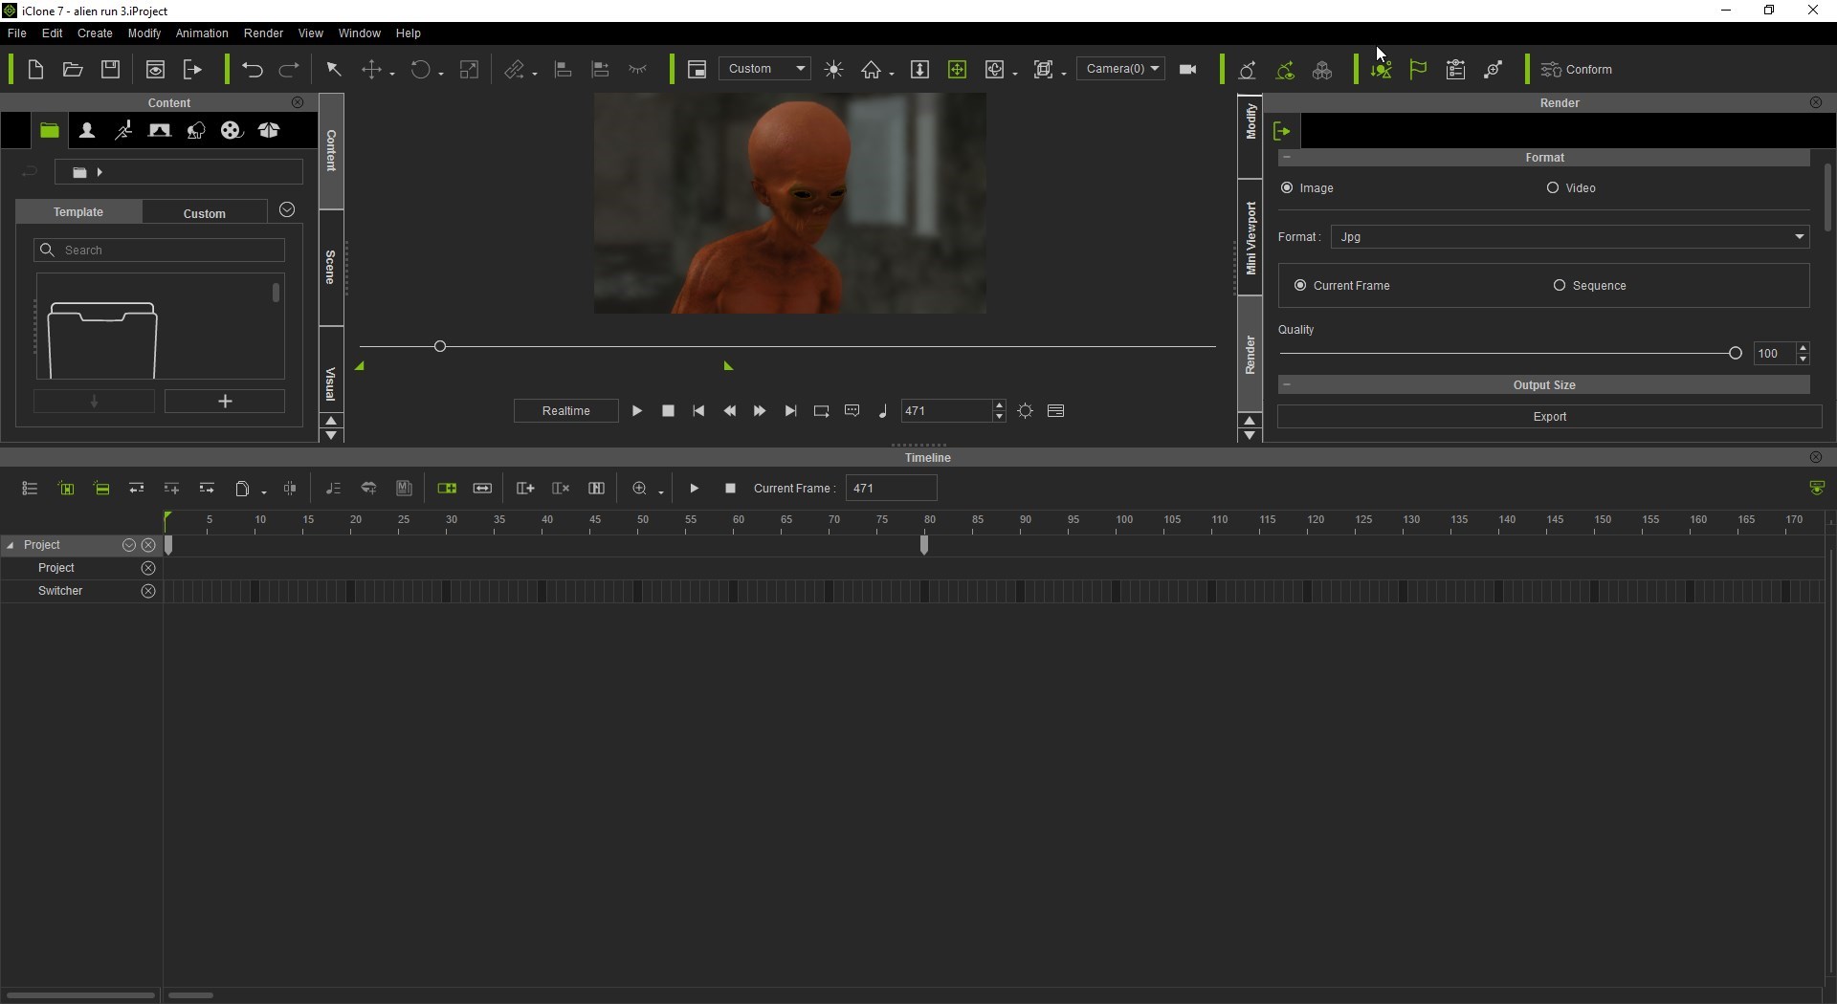Click the Conform button

point(1578,69)
